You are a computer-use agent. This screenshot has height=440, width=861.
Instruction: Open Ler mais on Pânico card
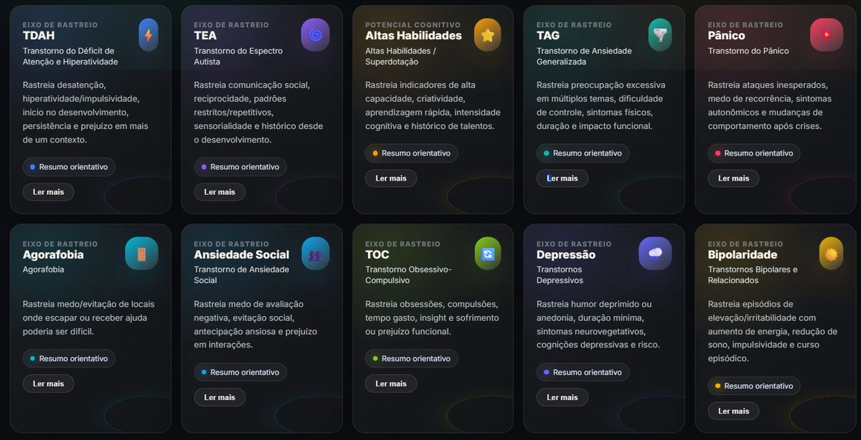(x=733, y=178)
